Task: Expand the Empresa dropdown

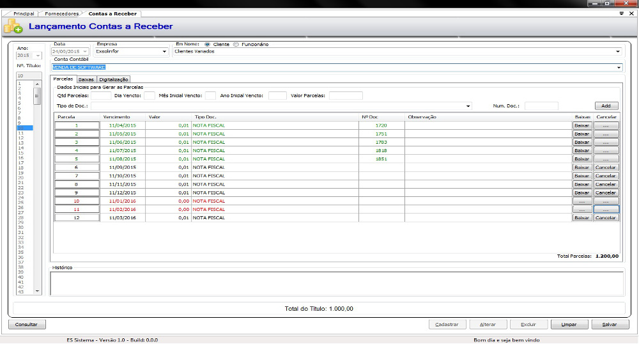Action: (x=164, y=52)
